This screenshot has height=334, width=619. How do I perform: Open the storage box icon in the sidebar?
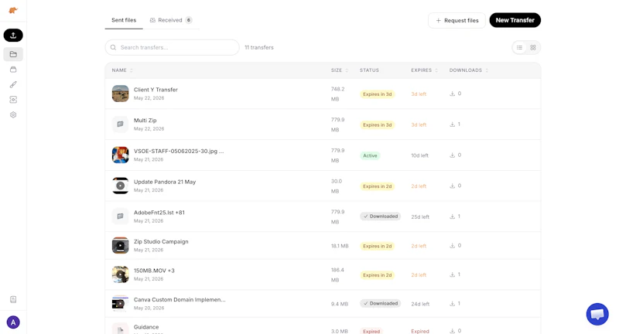(x=13, y=70)
